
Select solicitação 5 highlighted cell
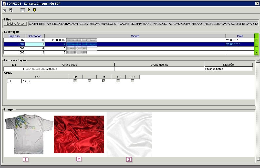[35, 44]
